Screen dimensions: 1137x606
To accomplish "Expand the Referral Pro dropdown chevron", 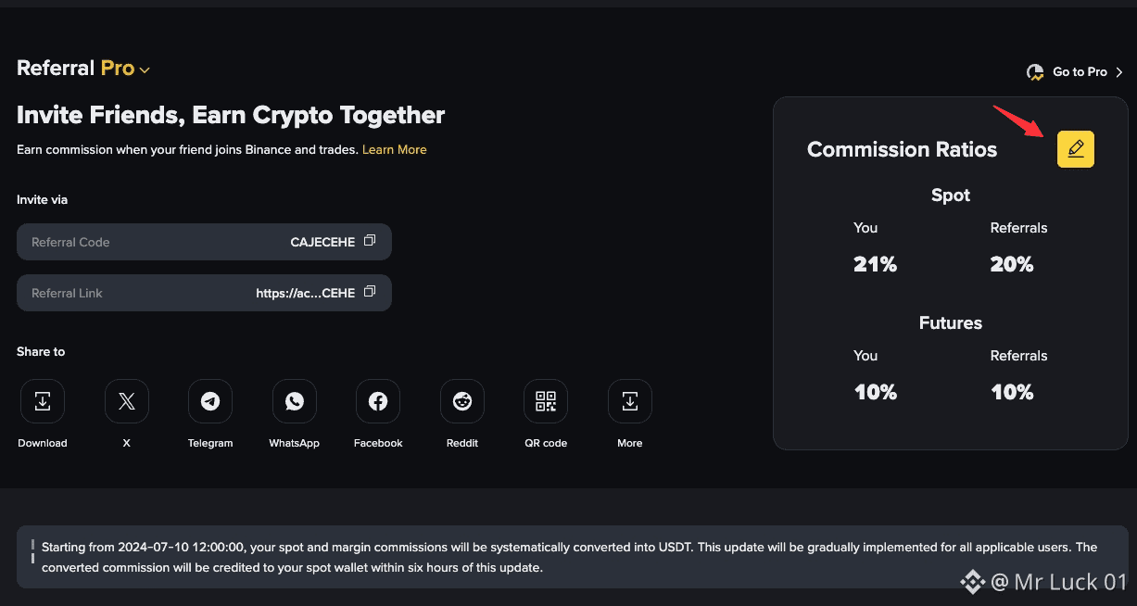I will pos(145,69).
